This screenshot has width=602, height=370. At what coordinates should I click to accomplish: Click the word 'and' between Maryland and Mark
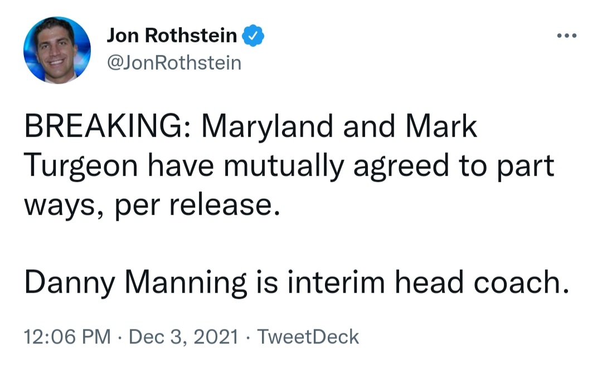pos(369,126)
